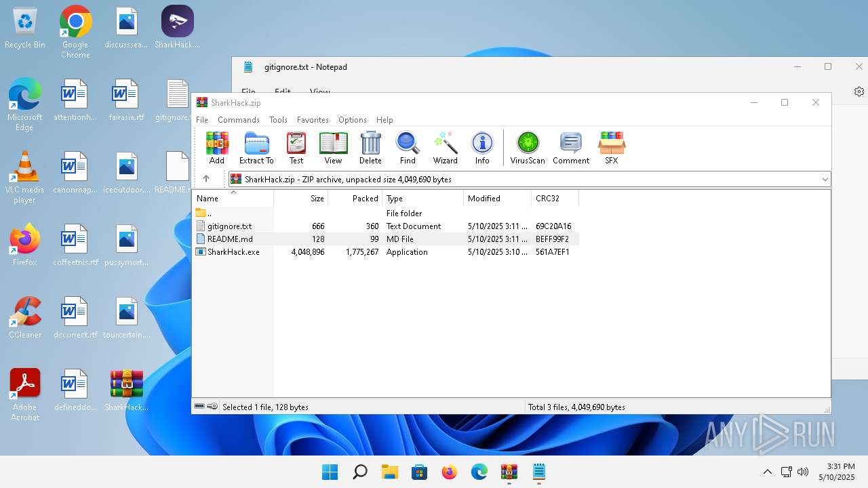Select coffeethis.rtf desktop file
Screen dimensions: 868x488
click(75, 245)
